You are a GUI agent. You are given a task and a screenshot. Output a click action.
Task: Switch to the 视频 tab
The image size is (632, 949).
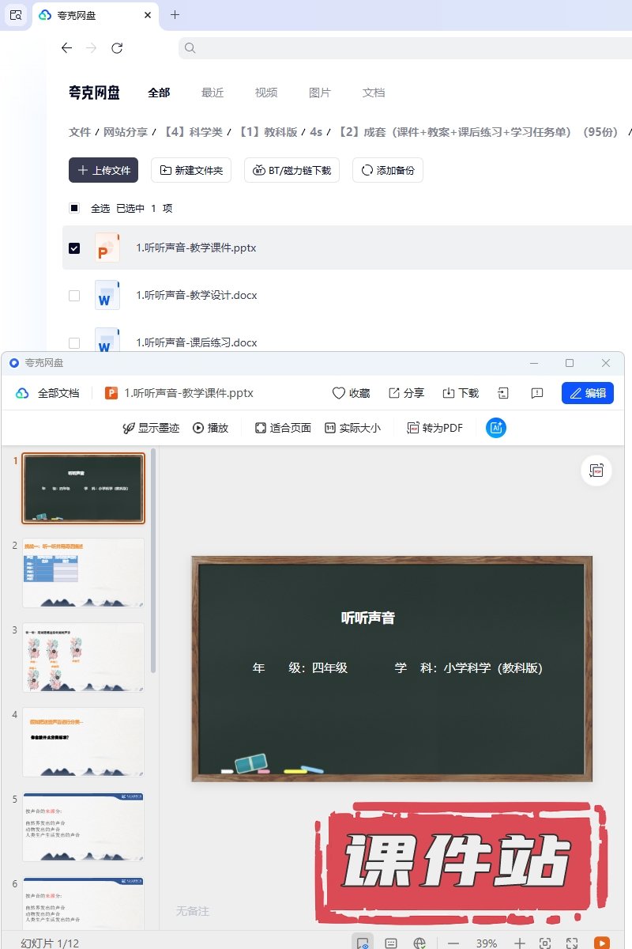(x=265, y=93)
